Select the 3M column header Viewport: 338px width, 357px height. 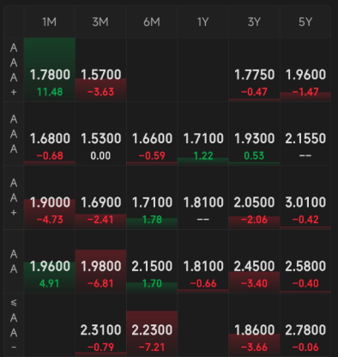pos(100,21)
